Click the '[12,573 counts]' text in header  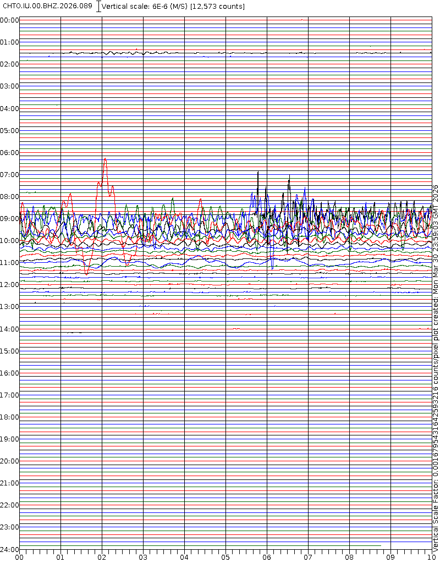coord(217,6)
